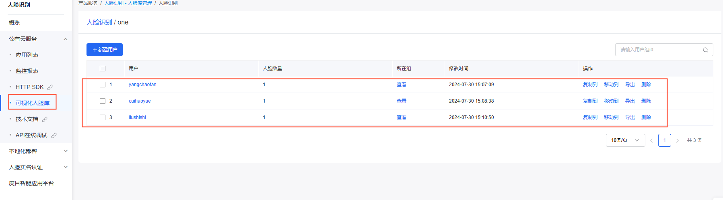
Task: Click the search magnifier icon
Action: (705, 50)
